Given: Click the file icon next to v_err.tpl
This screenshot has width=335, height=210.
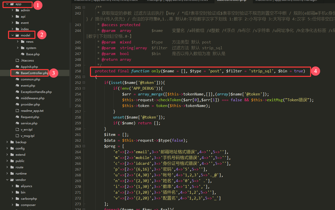Looking at the screenshot, I should click(17, 130).
